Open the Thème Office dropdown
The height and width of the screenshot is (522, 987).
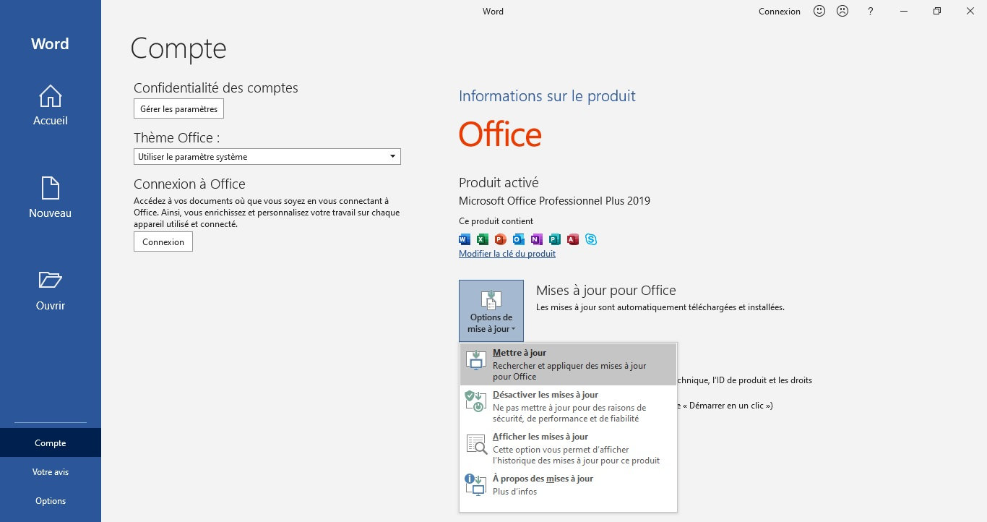tap(267, 156)
